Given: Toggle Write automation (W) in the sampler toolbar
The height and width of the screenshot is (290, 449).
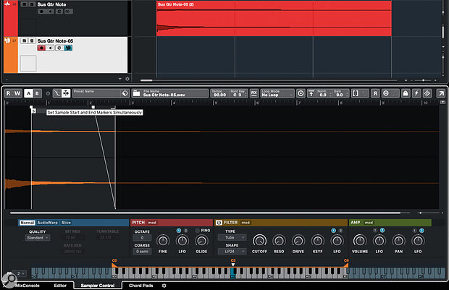Looking at the screenshot, I should 17,93.
